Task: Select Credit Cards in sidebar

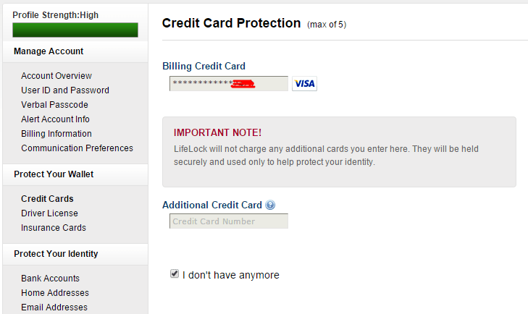Action: tap(47, 199)
